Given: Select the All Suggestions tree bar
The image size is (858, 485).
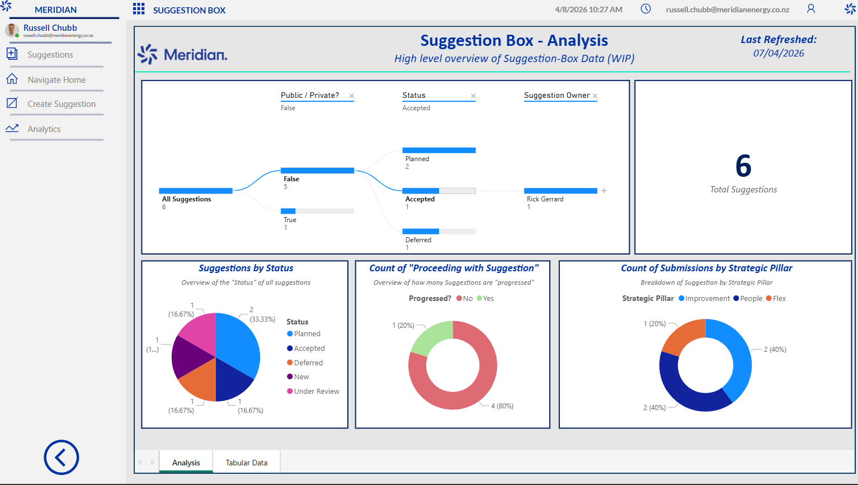Looking at the screenshot, I should pyautogui.click(x=196, y=191).
